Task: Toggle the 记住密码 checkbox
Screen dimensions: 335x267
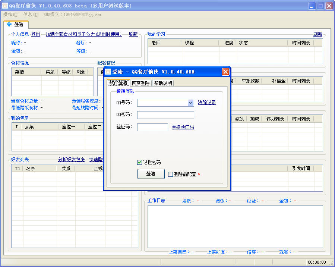Action: coord(140,163)
